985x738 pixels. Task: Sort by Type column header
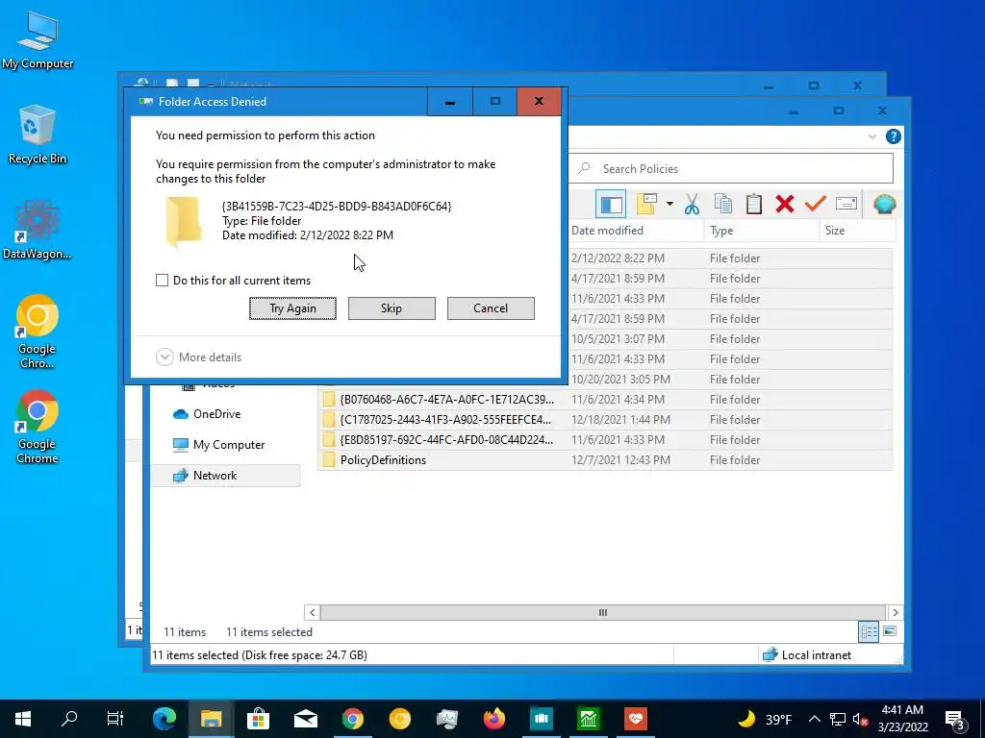tap(762, 231)
